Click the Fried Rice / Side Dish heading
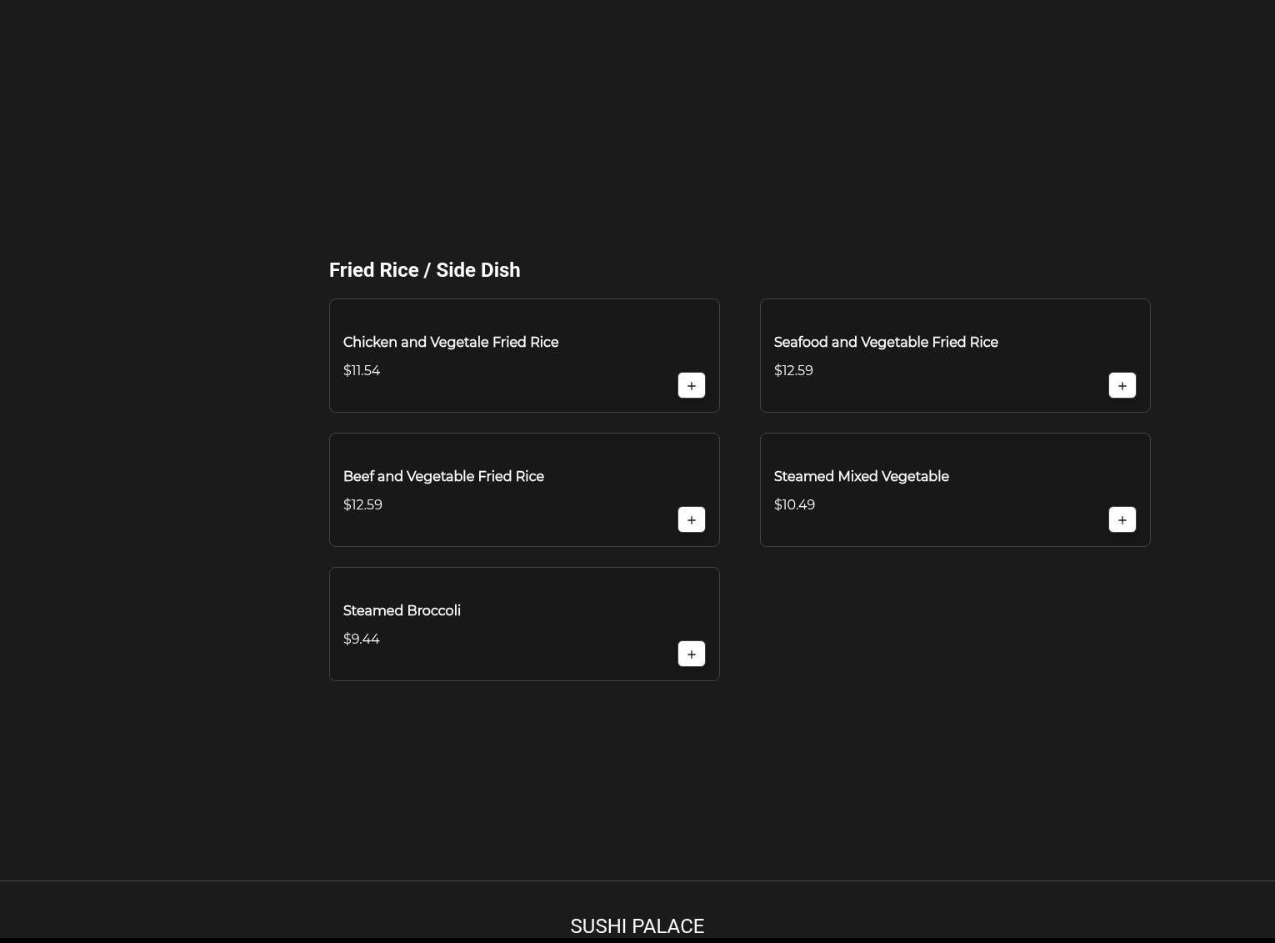Screen dimensions: 1275x943 coord(424,270)
